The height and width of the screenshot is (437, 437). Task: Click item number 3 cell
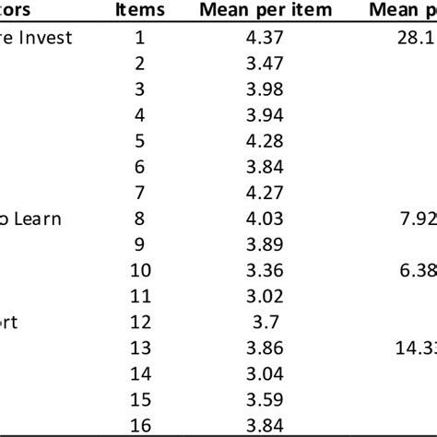pos(139,89)
